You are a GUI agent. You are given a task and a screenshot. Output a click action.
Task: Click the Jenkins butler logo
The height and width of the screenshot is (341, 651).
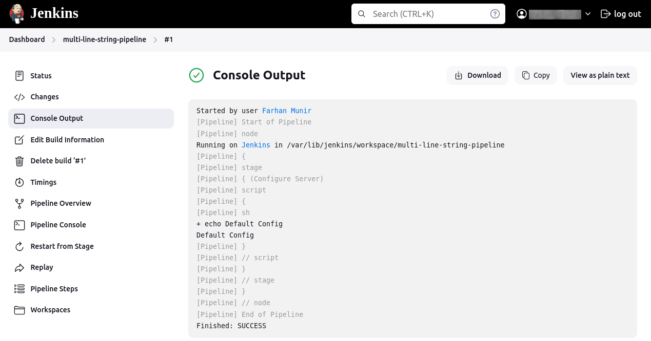point(17,14)
